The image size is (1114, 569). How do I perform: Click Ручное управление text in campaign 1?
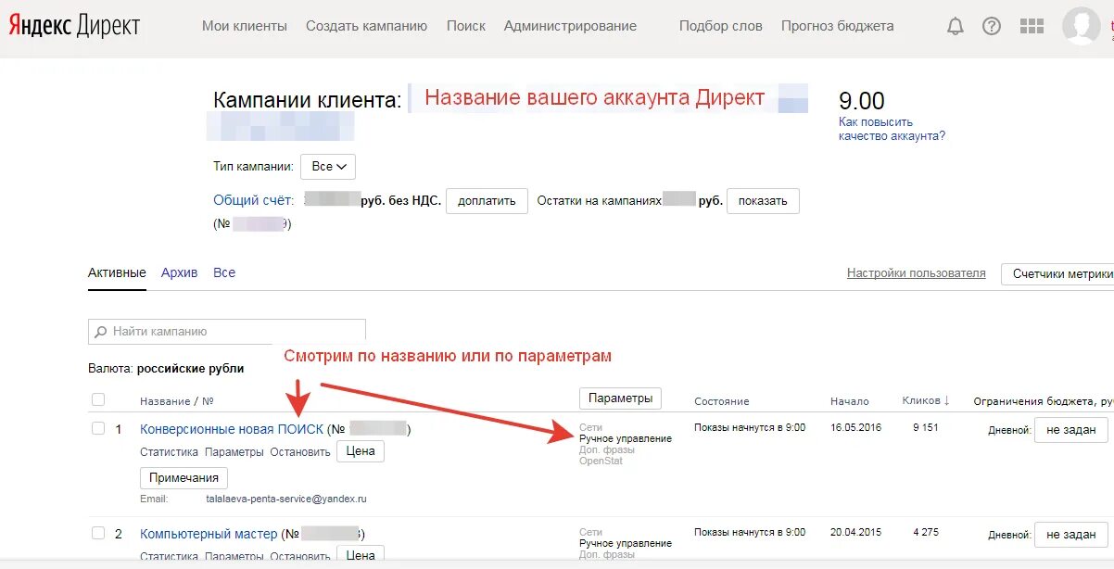click(x=626, y=438)
